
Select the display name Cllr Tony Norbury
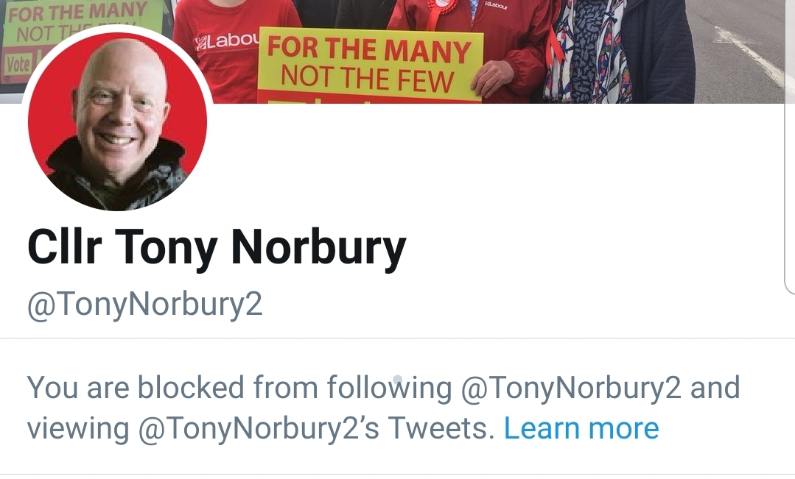217,248
